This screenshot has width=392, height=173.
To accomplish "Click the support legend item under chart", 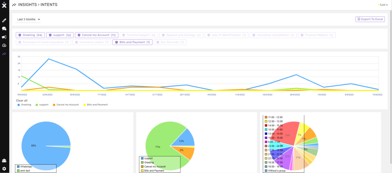I will coord(42,105).
